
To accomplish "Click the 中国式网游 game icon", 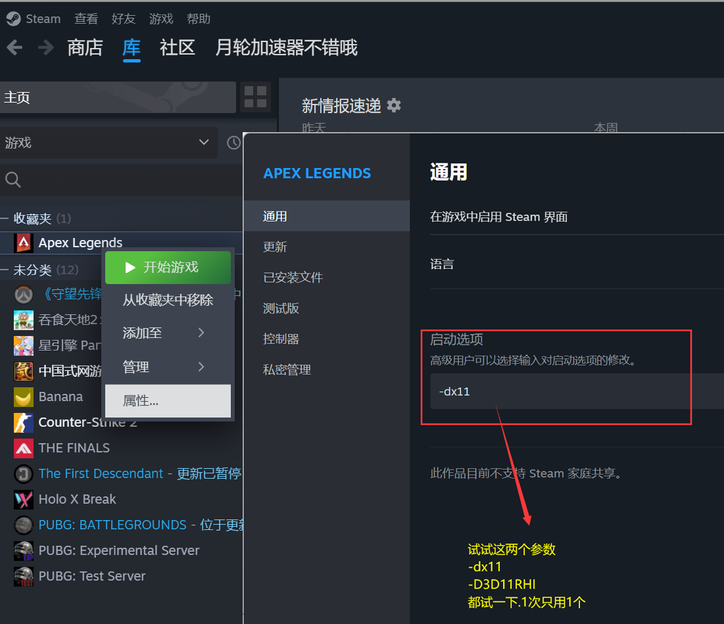I will [x=24, y=371].
